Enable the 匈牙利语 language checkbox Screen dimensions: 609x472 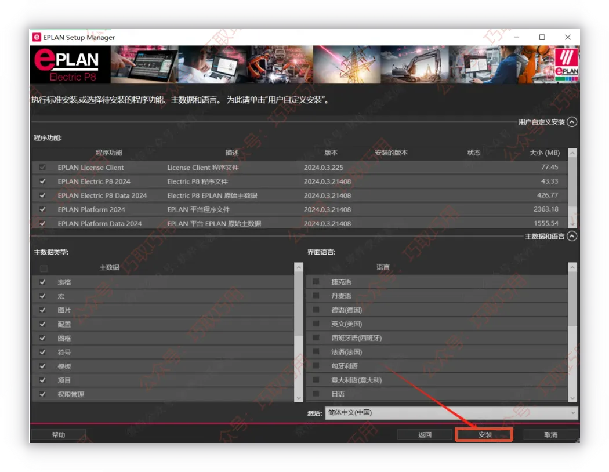pos(316,365)
